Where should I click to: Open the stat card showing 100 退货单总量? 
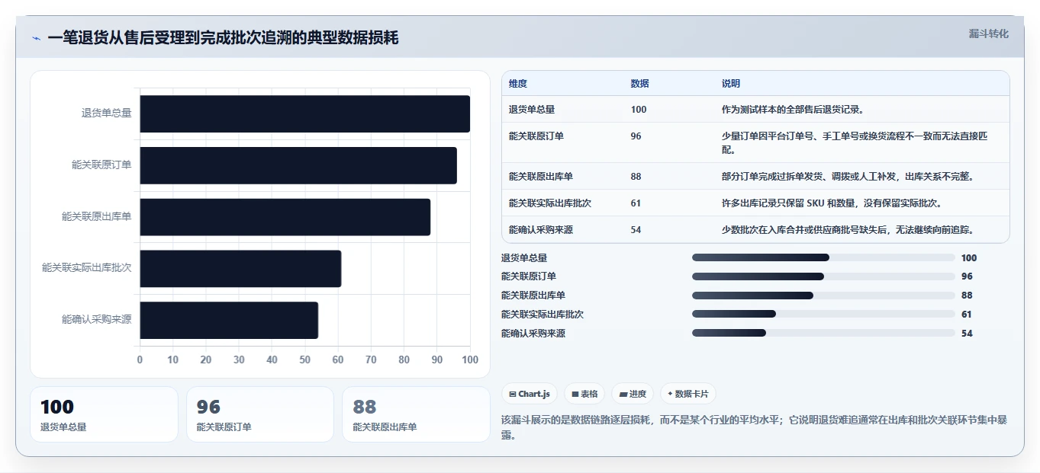[x=104, y=414]
